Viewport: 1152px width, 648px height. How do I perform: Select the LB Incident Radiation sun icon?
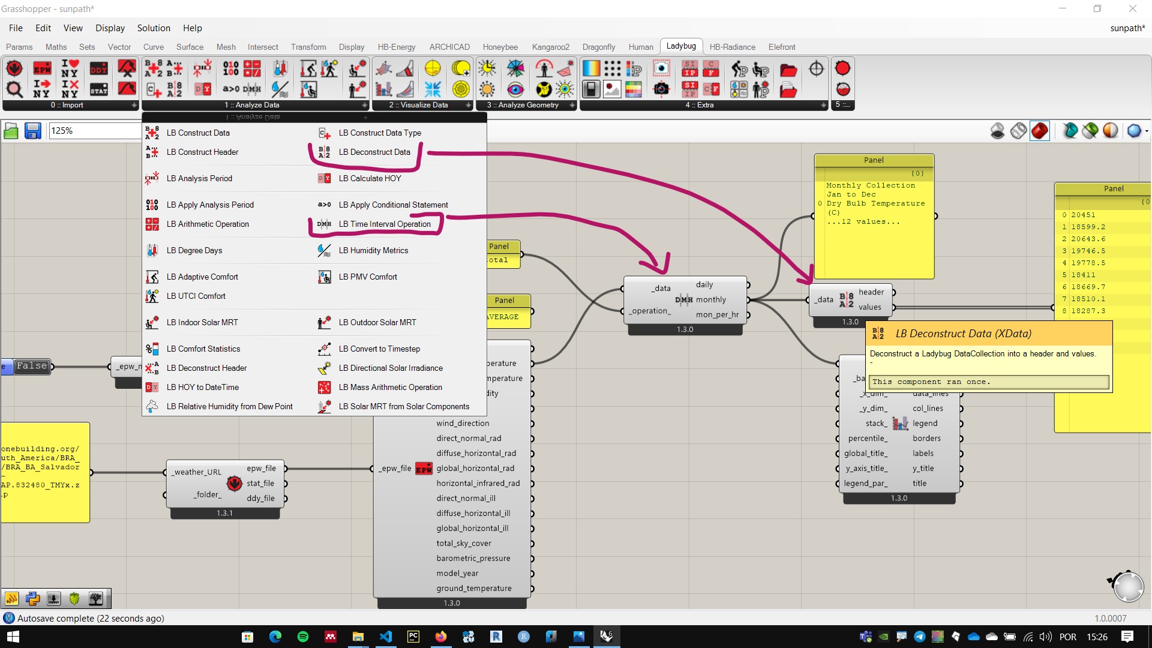tap(487, 89)
